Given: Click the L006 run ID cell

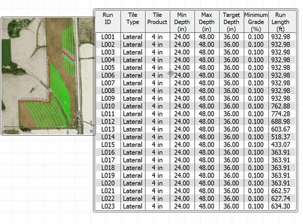Looking at the screenshot, I should point(108,75).
